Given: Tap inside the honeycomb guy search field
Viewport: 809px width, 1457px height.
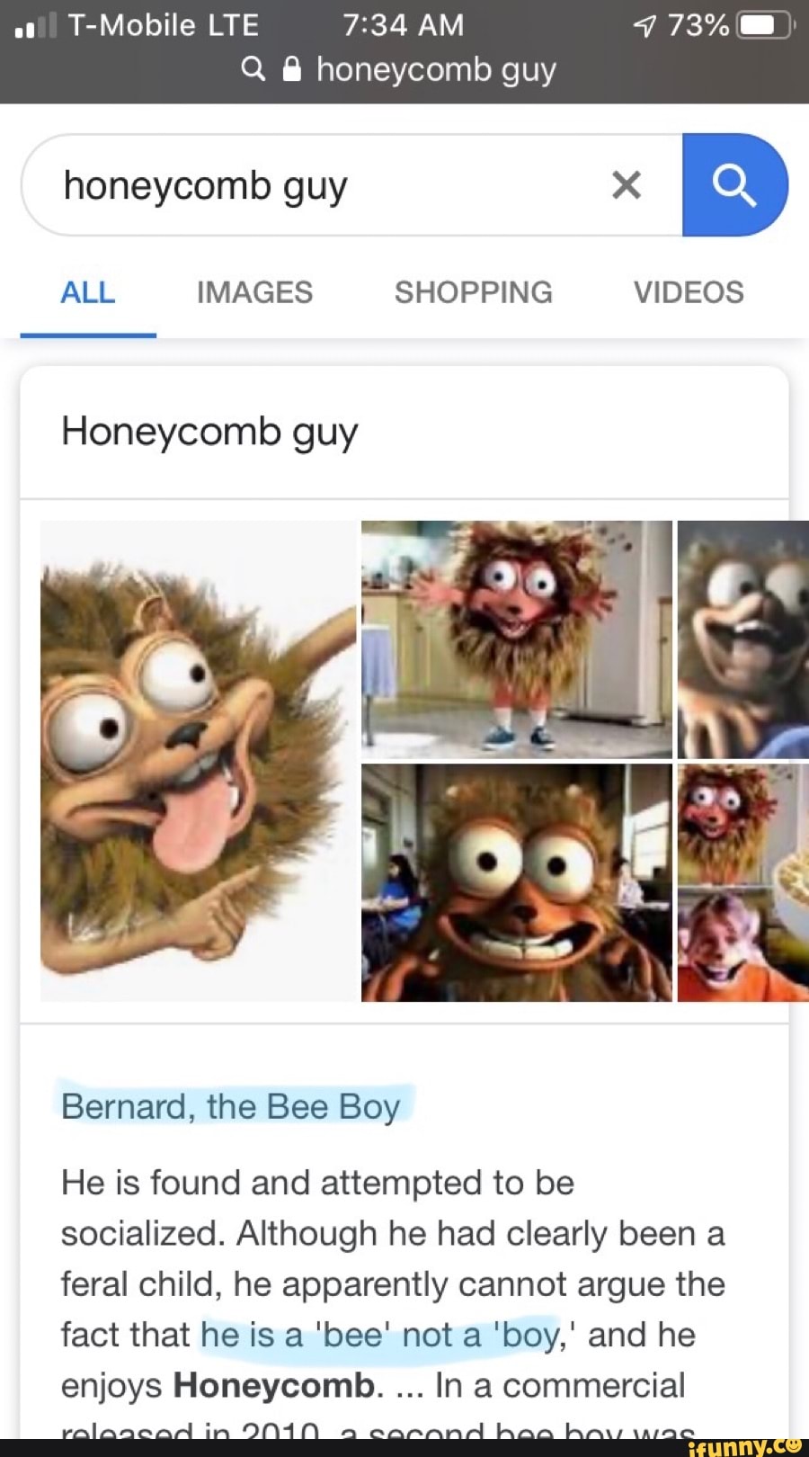Looking at the screenshot, I should pyautogui.click(x=351, y=185).
